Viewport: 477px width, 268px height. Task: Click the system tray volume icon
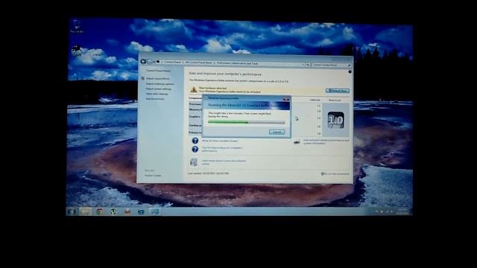391,211
